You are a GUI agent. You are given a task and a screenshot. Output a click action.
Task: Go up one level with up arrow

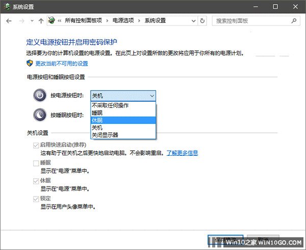point(41,21)
